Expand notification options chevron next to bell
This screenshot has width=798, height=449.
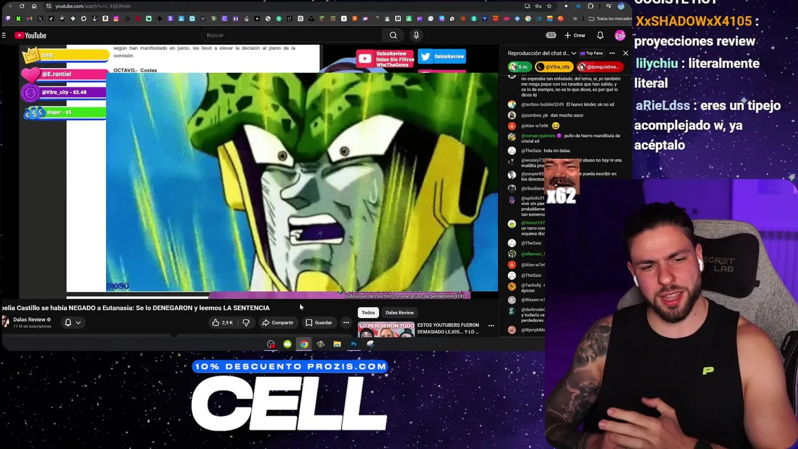pyautogui.click(x=78, y=322)
